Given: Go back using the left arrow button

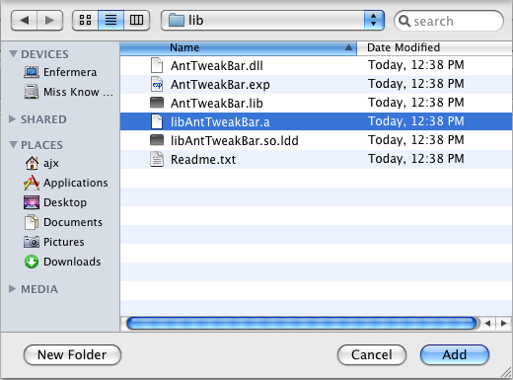Looking at the screenshot, I should click(24, 21).
